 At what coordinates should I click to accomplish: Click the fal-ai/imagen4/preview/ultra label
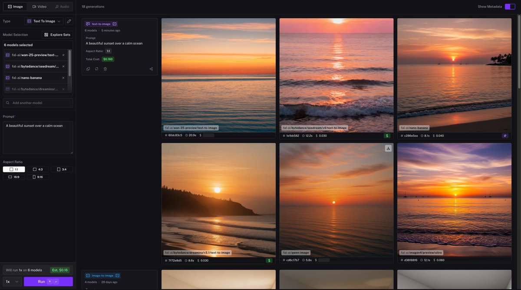tap(421, 253)
